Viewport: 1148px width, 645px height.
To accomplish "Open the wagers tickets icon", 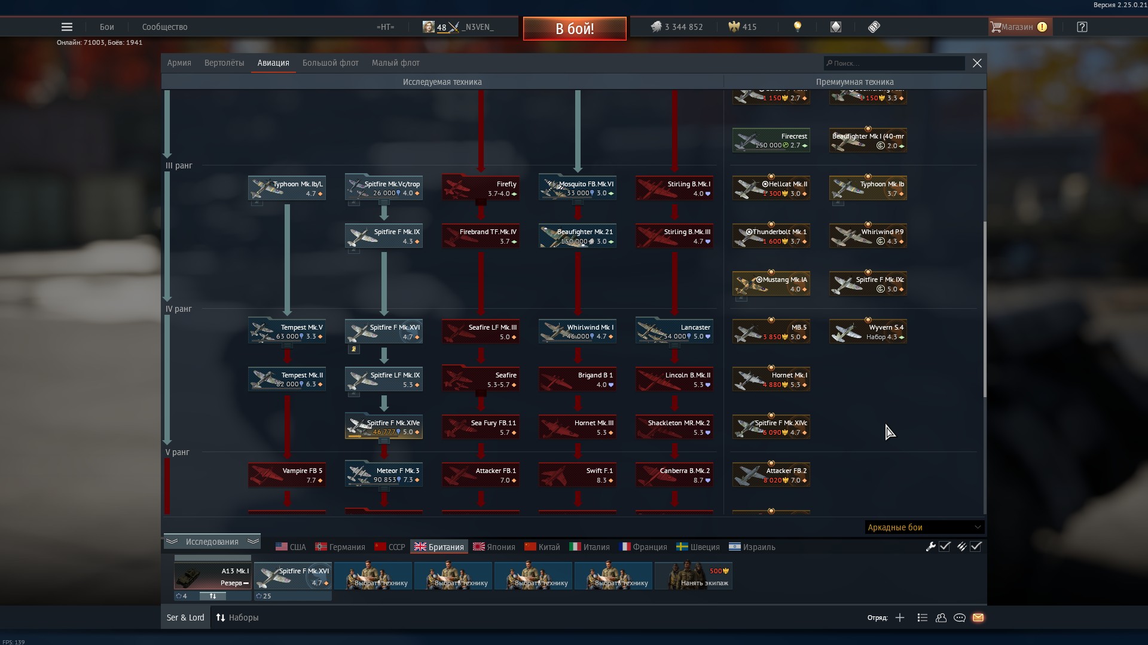I will coord(874,27).
